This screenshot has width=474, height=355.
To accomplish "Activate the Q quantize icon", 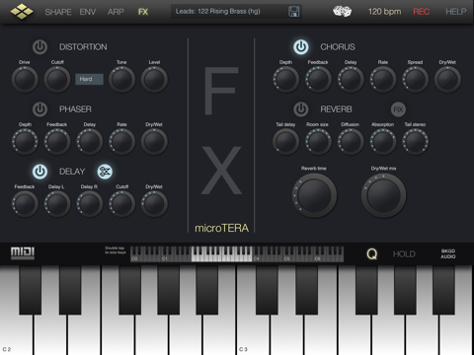I will tap(372, 253).
